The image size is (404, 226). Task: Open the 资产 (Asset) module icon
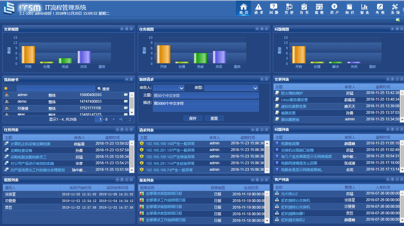(x=334, y=9)
